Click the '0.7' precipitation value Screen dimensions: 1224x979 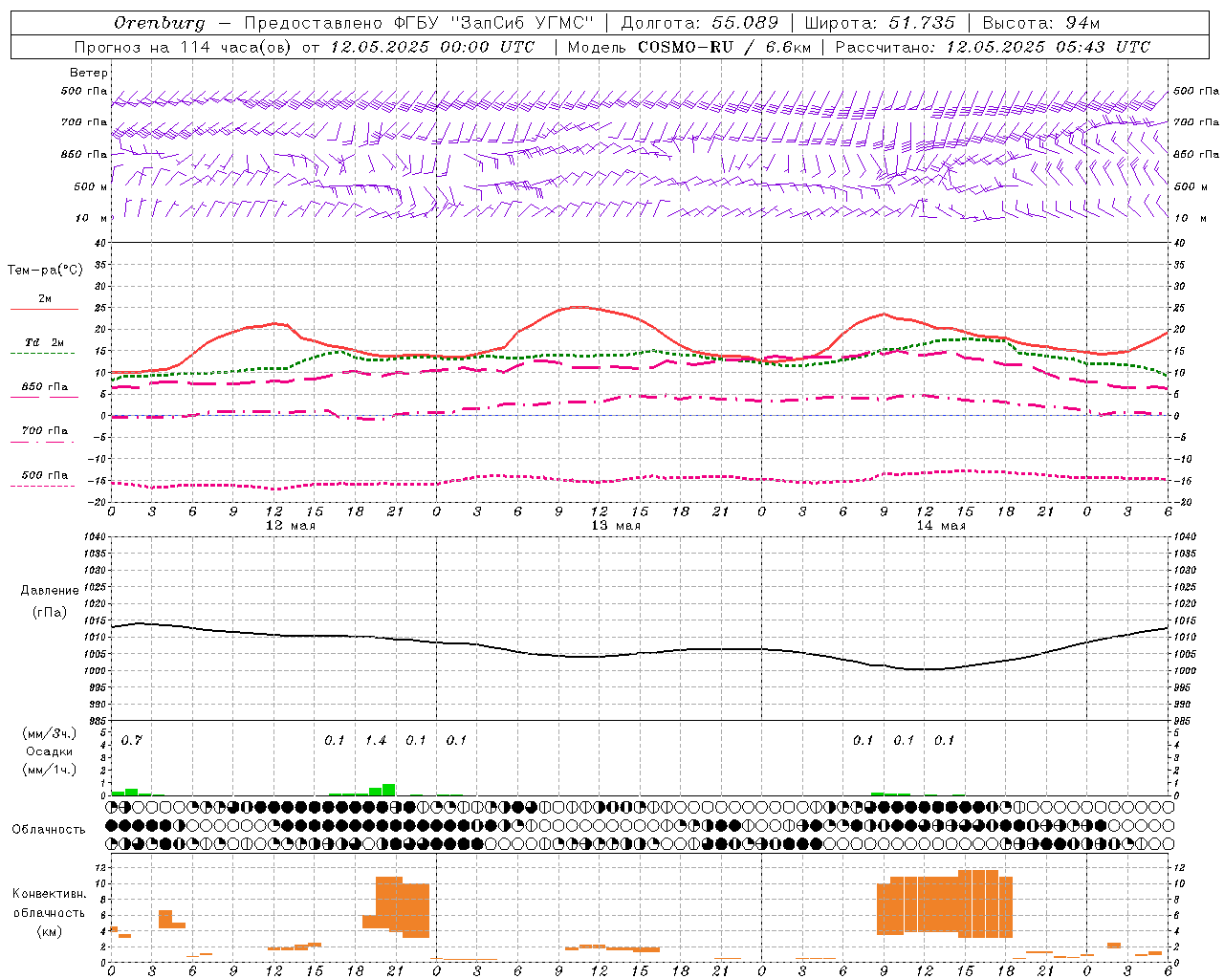(132, 740)
